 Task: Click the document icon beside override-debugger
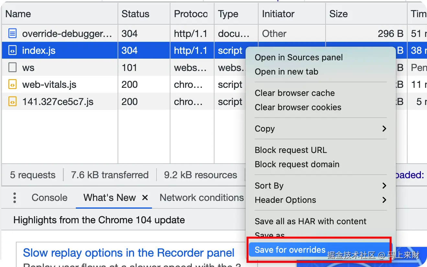click(12, 33)
